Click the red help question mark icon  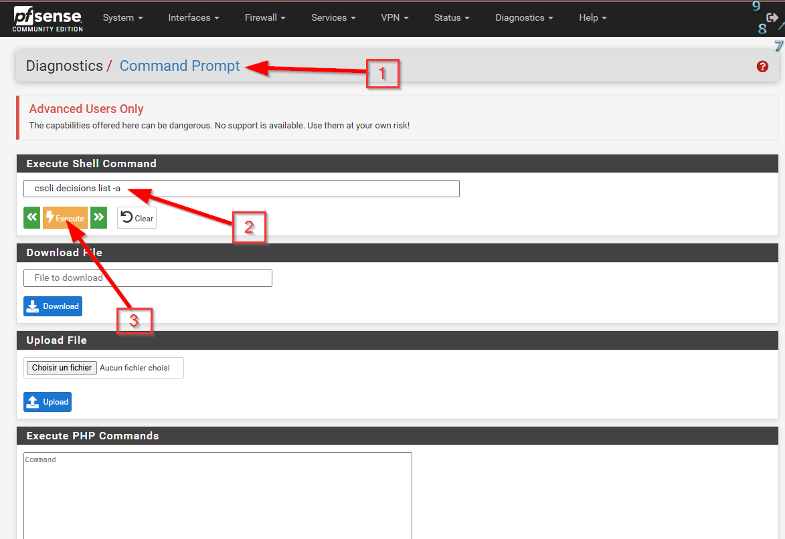coord(762,66)
